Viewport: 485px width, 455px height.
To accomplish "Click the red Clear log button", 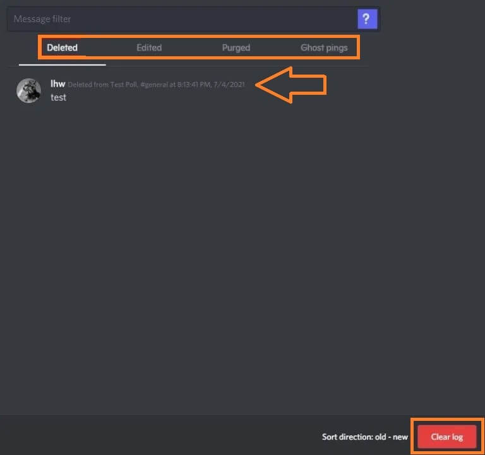I will coord(446,437).
